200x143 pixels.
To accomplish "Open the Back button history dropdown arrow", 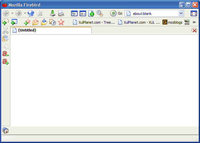I will [x=12, y=13].
